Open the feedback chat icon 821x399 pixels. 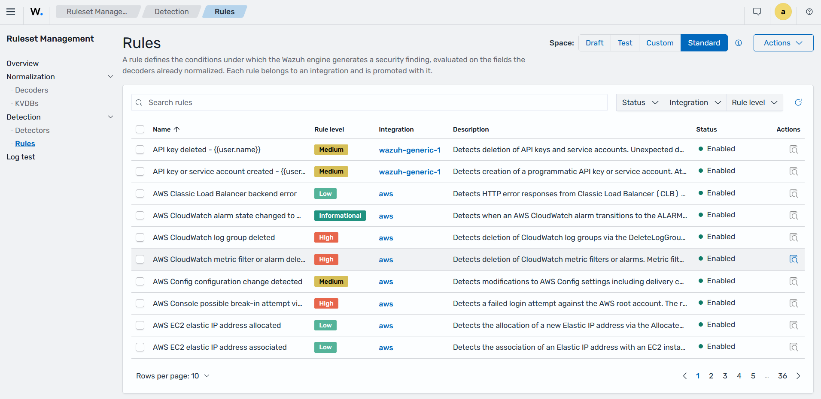[757, 12]
